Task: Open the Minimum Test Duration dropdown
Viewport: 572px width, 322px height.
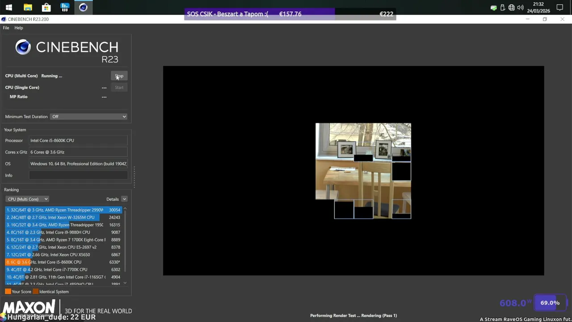Action: (x=89, y=117)
